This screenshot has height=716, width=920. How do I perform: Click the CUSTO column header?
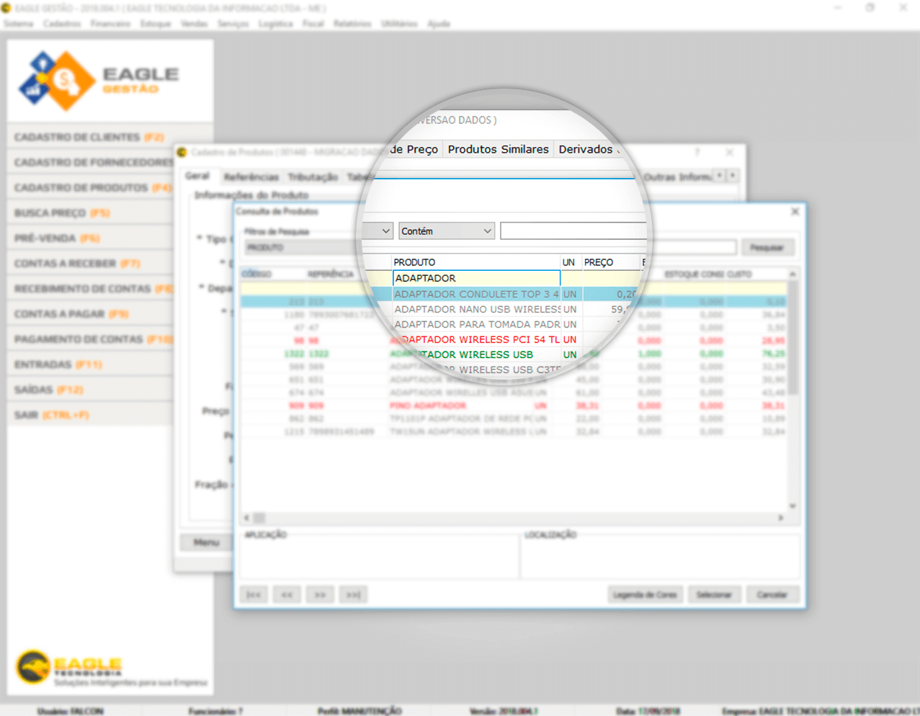739,274
